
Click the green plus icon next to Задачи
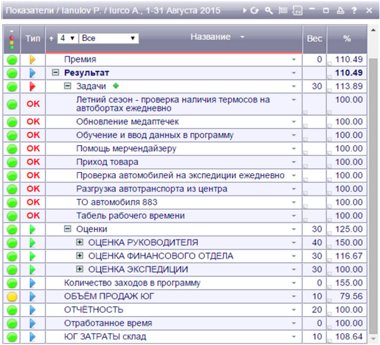coord(116,86)
